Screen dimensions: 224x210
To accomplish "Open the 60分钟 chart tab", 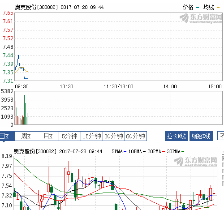I will click(136, 136).
